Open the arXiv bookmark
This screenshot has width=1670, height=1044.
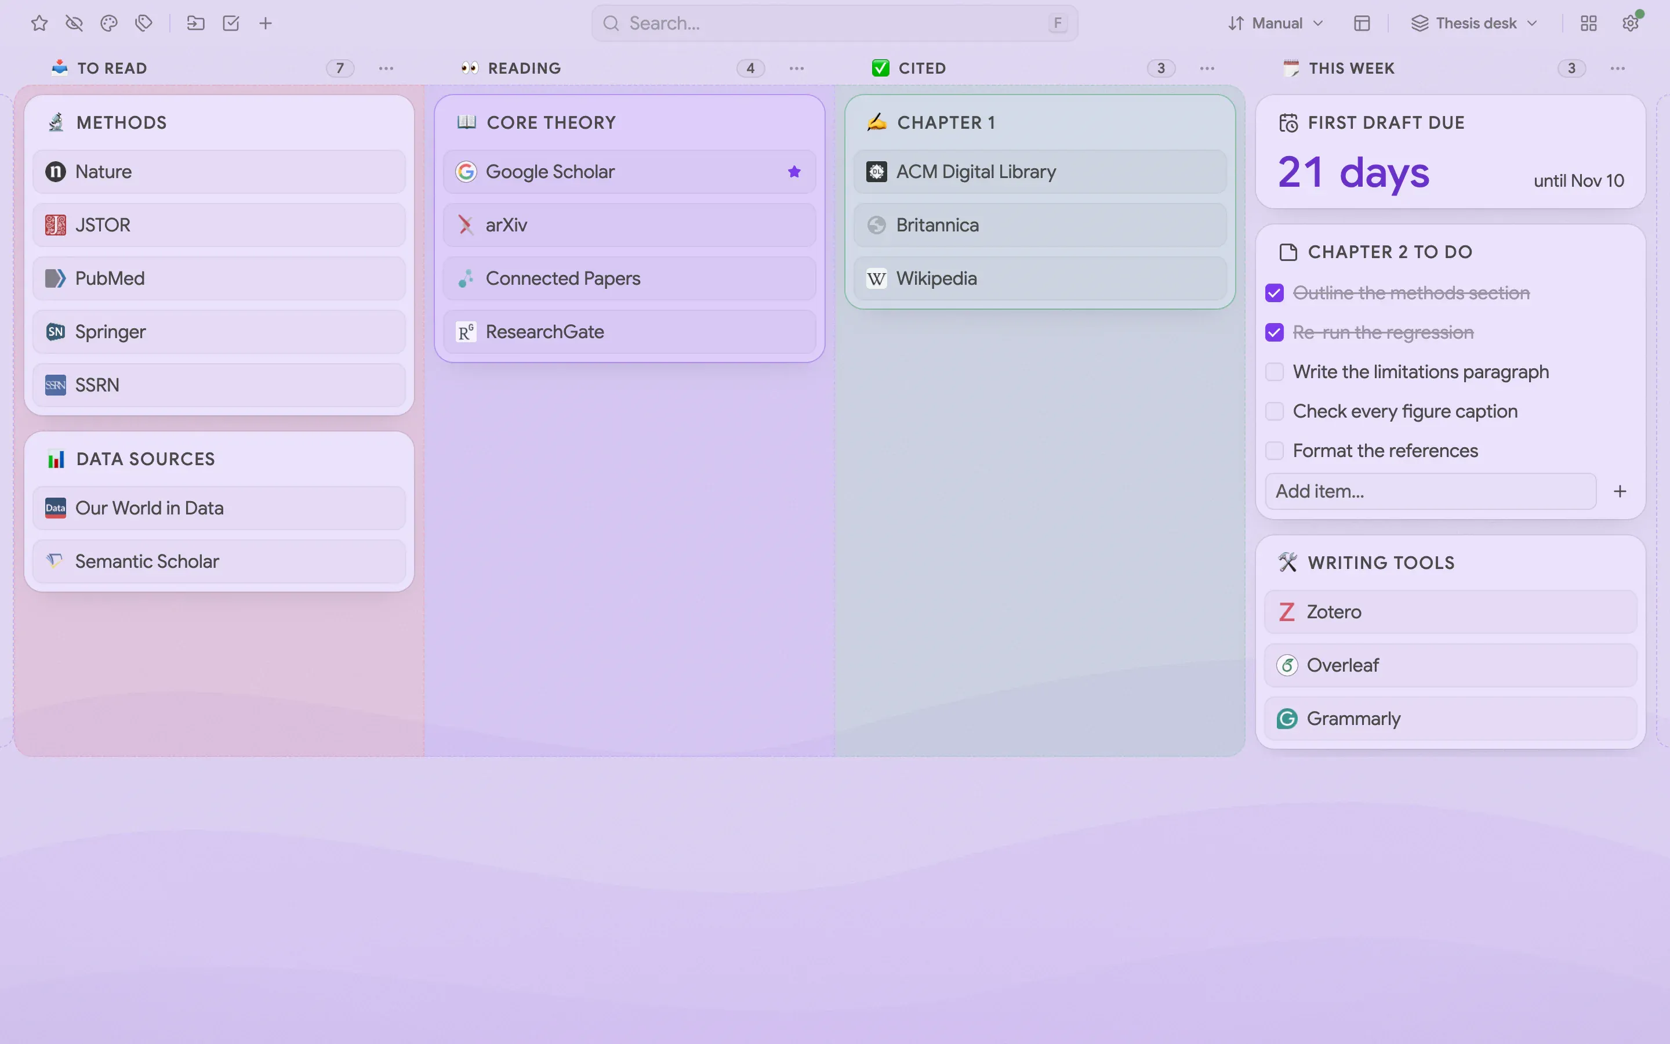[x=629, y=225]
